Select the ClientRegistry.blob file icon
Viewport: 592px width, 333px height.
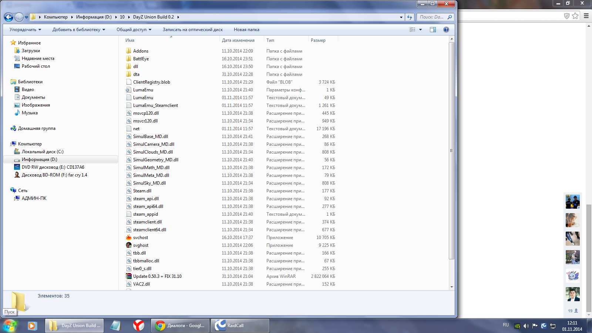point(129,82)
